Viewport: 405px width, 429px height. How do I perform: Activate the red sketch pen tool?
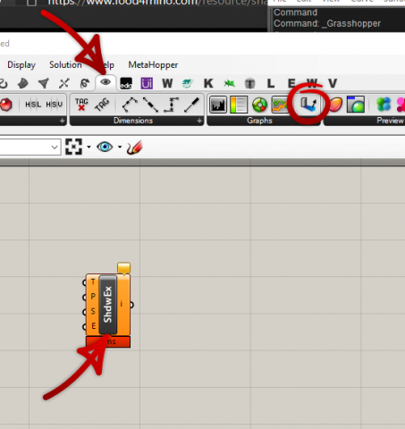pos(134,147)
